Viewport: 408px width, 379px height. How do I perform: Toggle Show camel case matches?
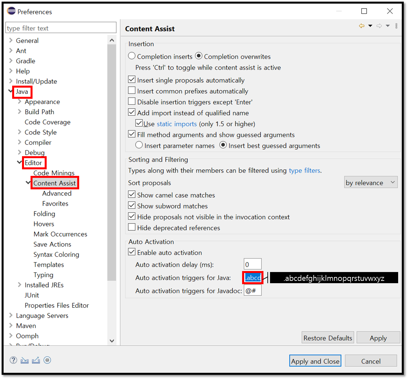(132, 194)
